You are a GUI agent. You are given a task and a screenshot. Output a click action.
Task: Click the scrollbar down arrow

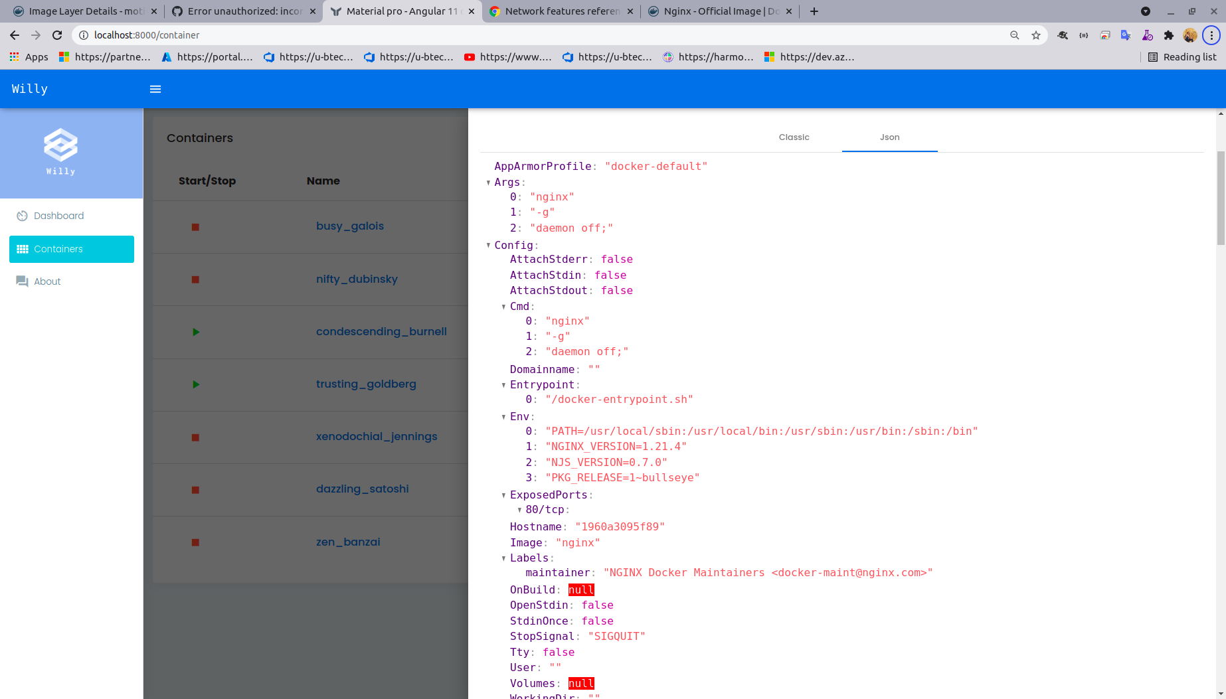point(1221,694)
